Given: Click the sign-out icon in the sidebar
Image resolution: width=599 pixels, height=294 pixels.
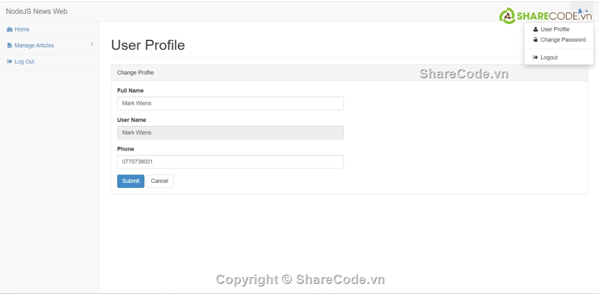Looking at the screenshot, I should pyautogui.click(x=9, y=62).
